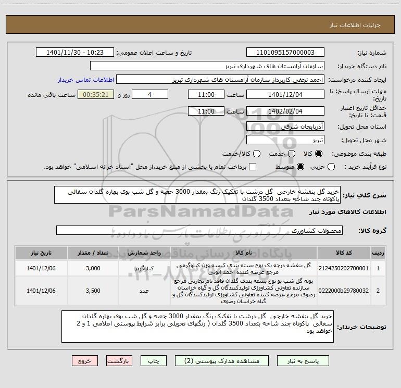Screen dimensions: 401x388
Task: Click the گل بنفشه درجه یک item name
Action: click(244, 269)
